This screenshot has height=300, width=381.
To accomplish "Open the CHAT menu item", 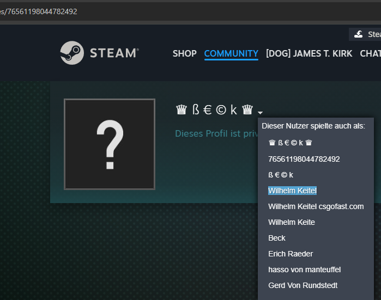I will click(x=370, y=53).
